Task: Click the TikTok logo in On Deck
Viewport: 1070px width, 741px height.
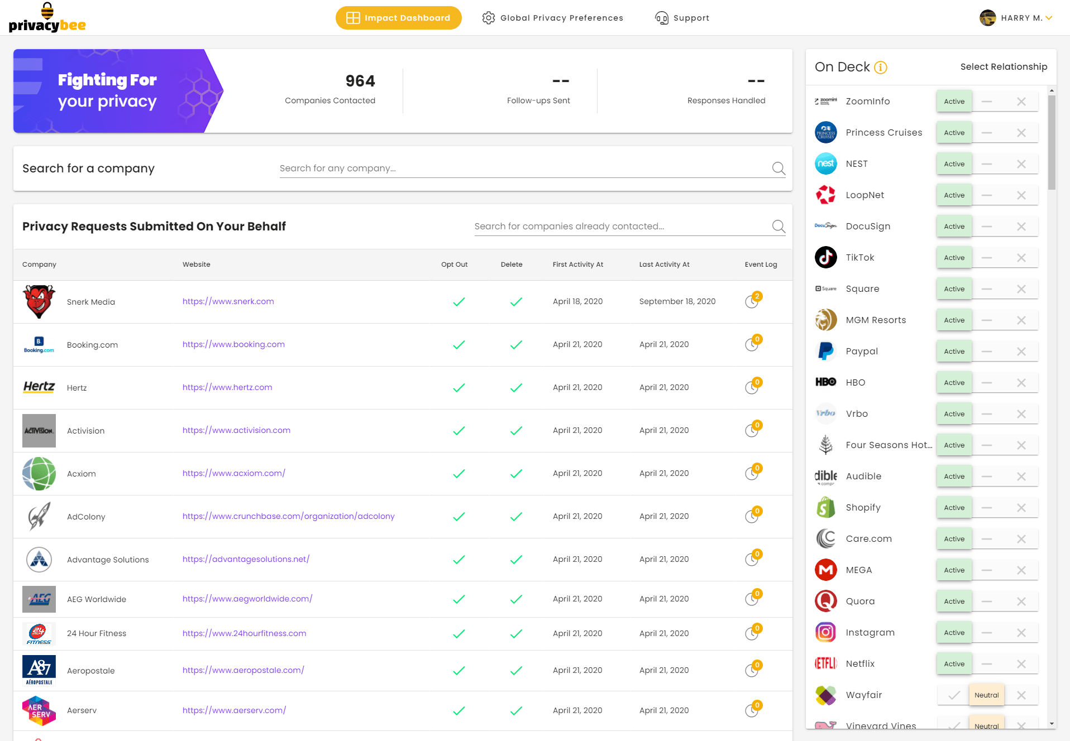Action: (x=825, y=257)
